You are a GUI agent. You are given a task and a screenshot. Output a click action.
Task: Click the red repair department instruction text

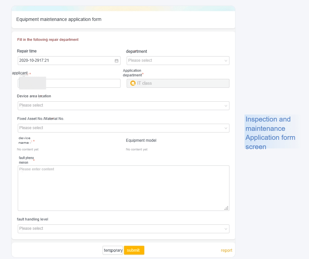point(48,40)
